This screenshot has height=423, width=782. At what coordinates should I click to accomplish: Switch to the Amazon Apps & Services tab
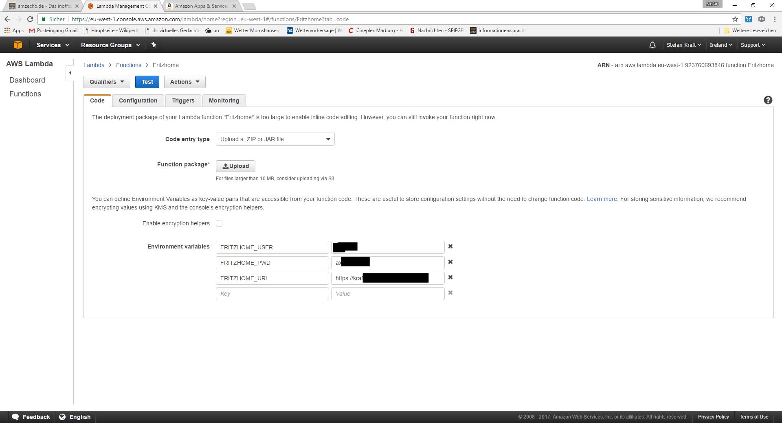[x=201, y=6]
